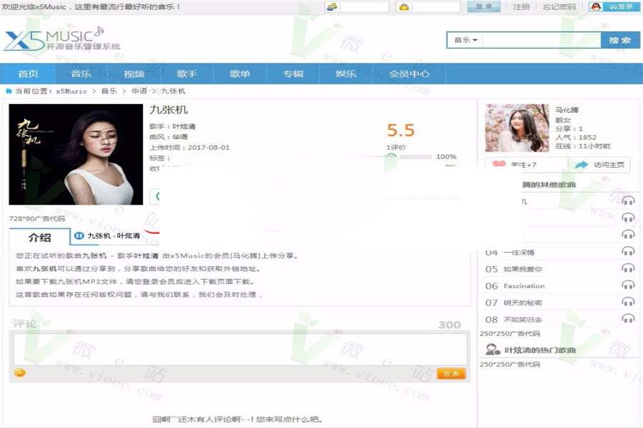This screenshot has height=428, width=643.
Task: Click the 登录 button
Action: (x=484, y=6)
